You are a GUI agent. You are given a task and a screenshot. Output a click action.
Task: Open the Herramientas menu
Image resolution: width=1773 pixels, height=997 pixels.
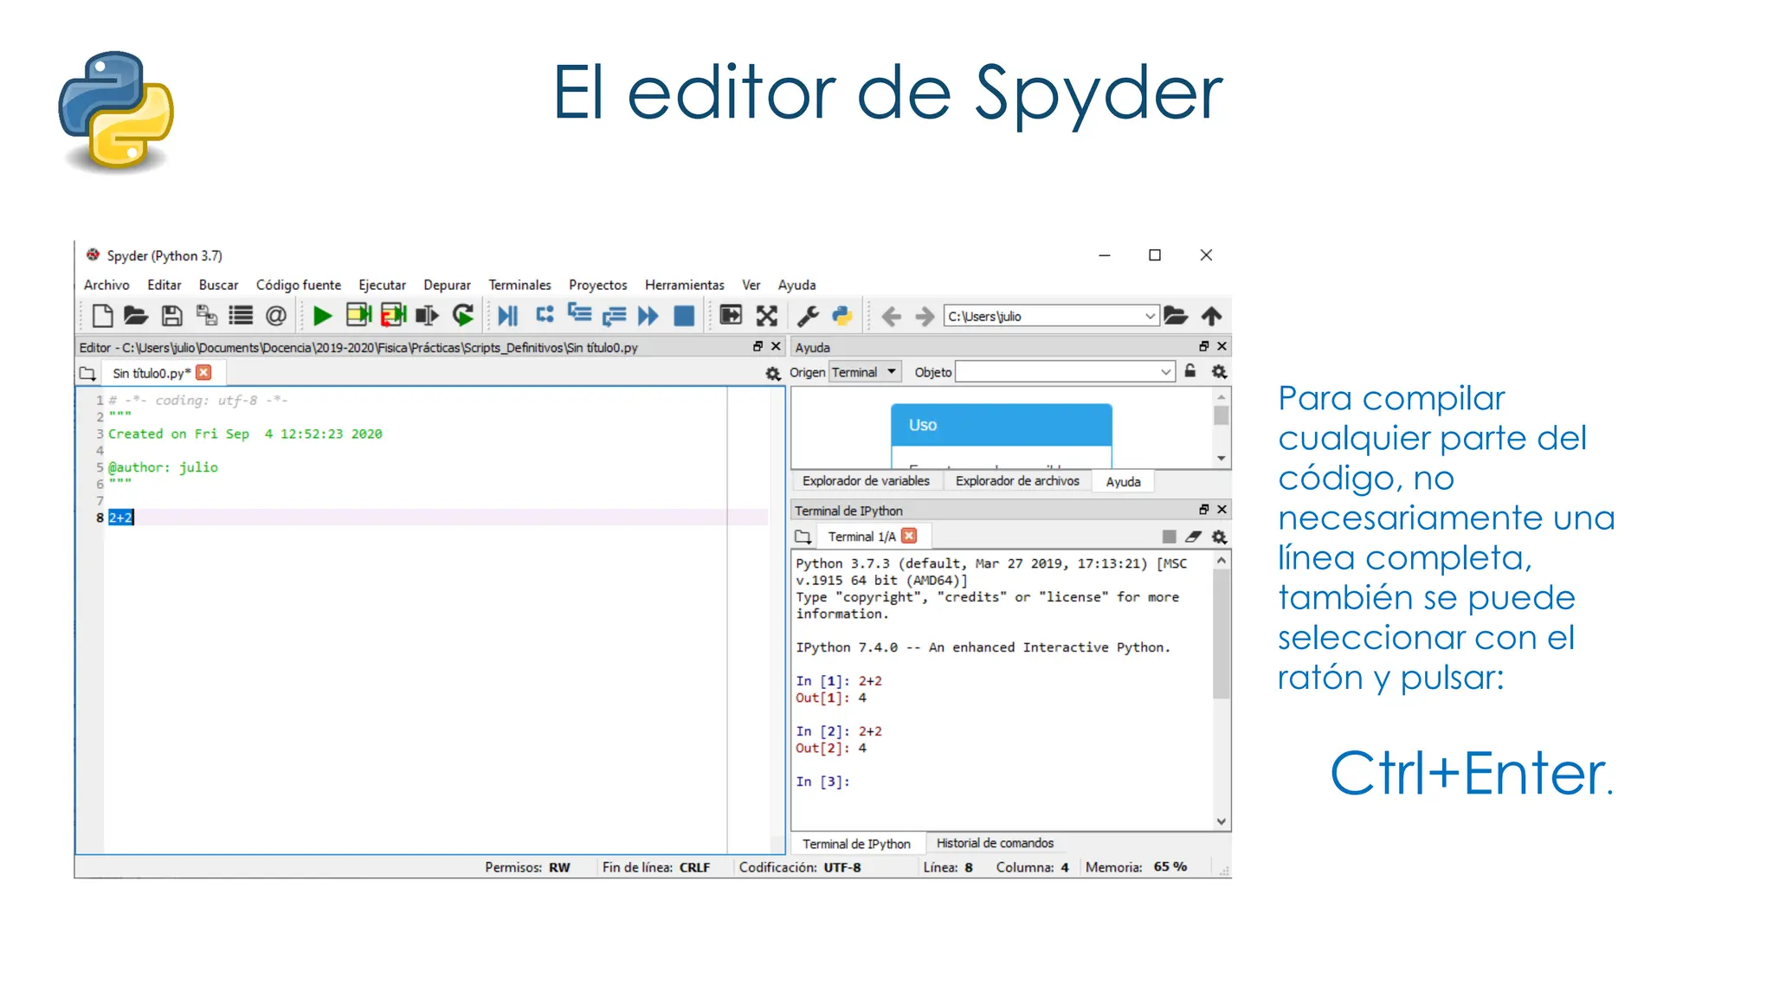click(685, 285)
